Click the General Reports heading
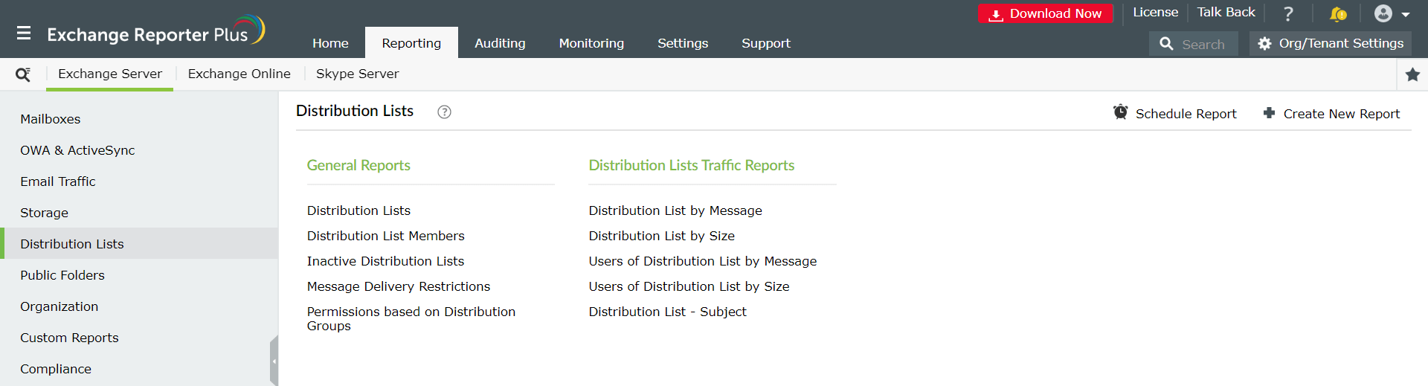This screenshot has width=1428, height=386. click(x=358, y=165)
